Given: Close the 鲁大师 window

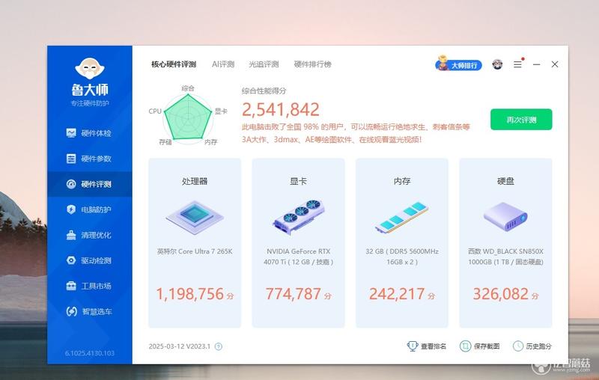Looking at the screenshot, I should pos(555,64).
